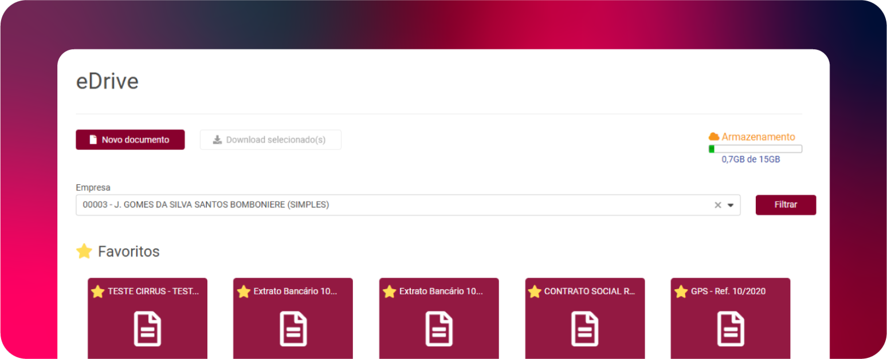This screenshot has width=887, height=359.
Task: Click the Favoritos section star icon
Action: (x=84, y=251)
